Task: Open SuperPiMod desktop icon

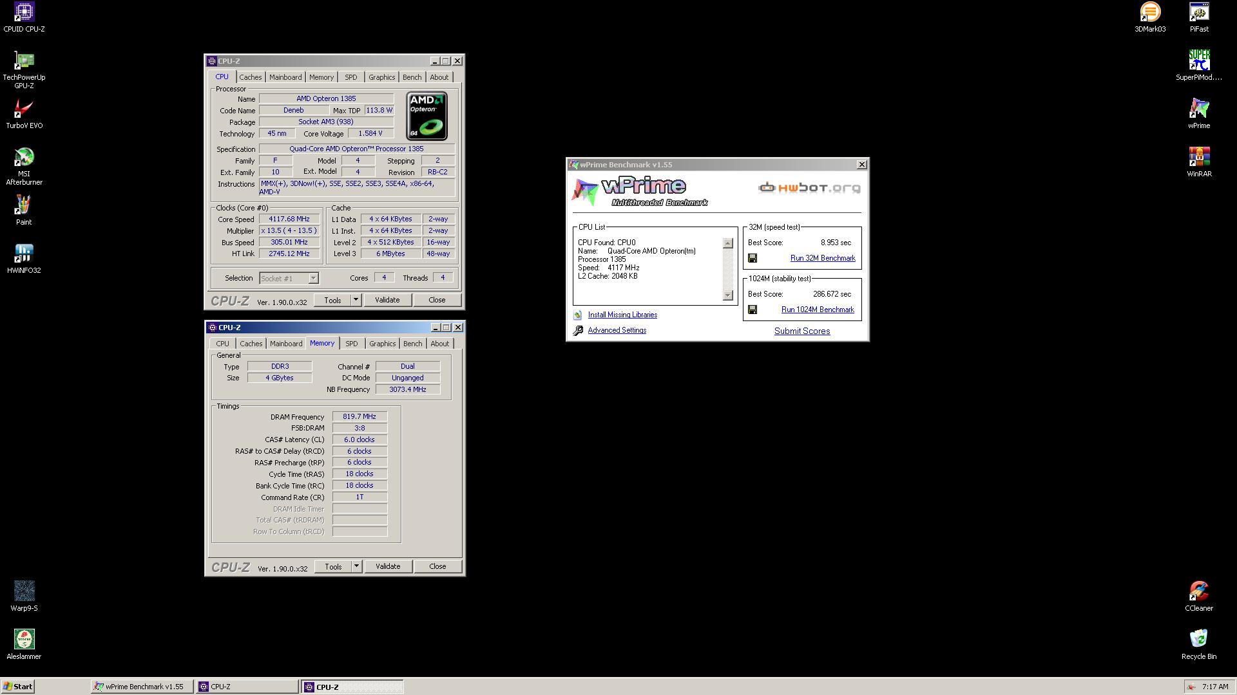Action: tap(1199, 66)
